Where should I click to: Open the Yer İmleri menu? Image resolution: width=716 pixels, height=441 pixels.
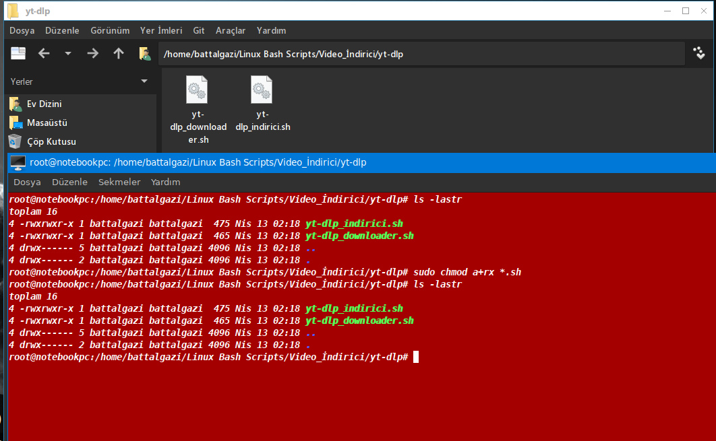tap(161, 30)
